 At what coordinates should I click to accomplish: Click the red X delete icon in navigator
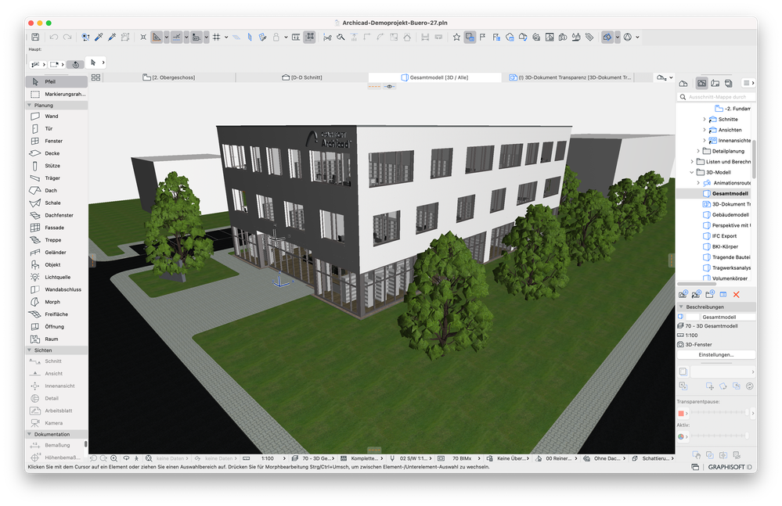[x=736, y=295]
